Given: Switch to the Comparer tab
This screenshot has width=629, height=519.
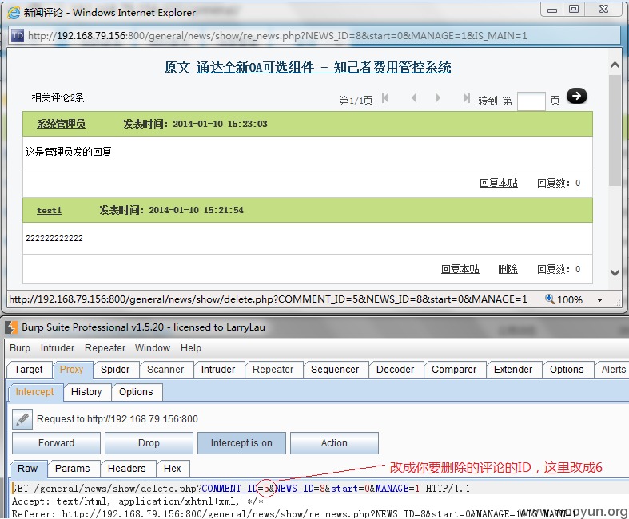Looking at the screenshot, I should tap(455, 370).
